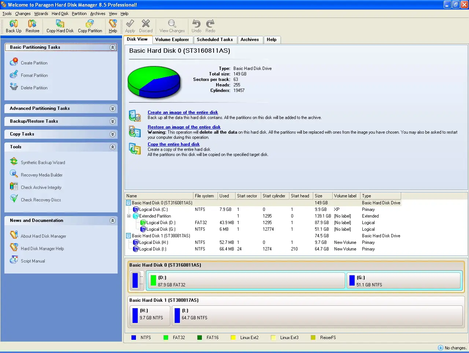Select the (G:) 51.1 GB NTFS partition block
Viewport: 469px width, 353px height.
(x=403, y=281)
